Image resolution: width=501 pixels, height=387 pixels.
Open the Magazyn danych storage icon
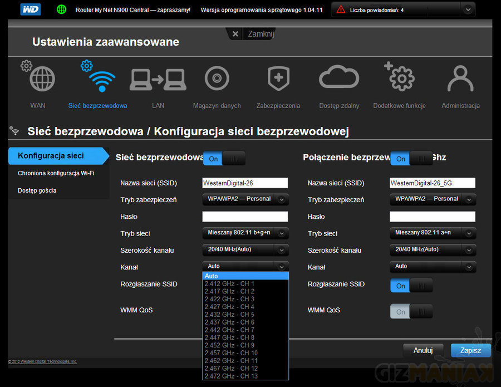pos(217,80)
